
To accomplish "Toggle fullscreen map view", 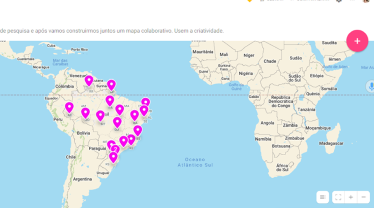I will 338,197.
